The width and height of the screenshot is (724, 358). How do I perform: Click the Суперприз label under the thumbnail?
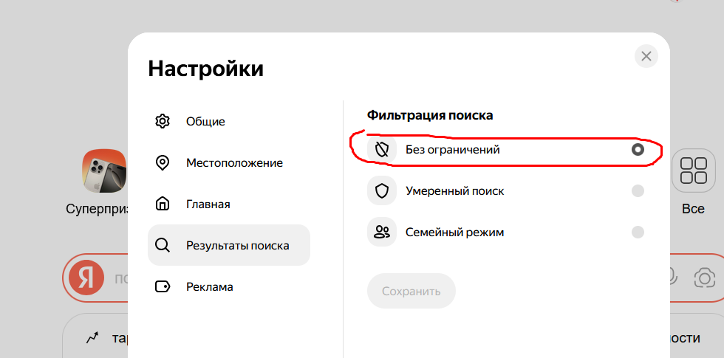tap(97, 209)
